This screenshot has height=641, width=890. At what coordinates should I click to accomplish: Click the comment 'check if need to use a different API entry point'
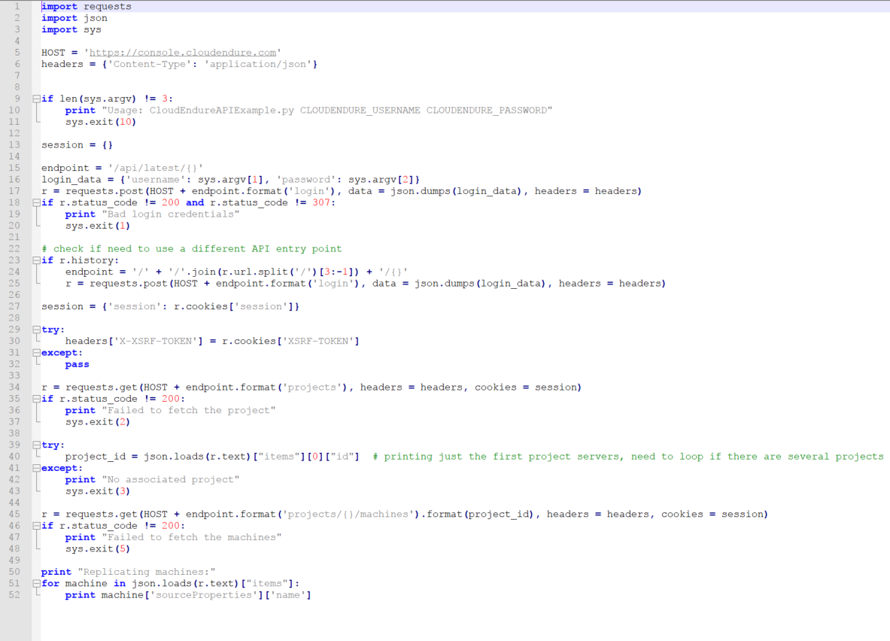coord(198,249)
